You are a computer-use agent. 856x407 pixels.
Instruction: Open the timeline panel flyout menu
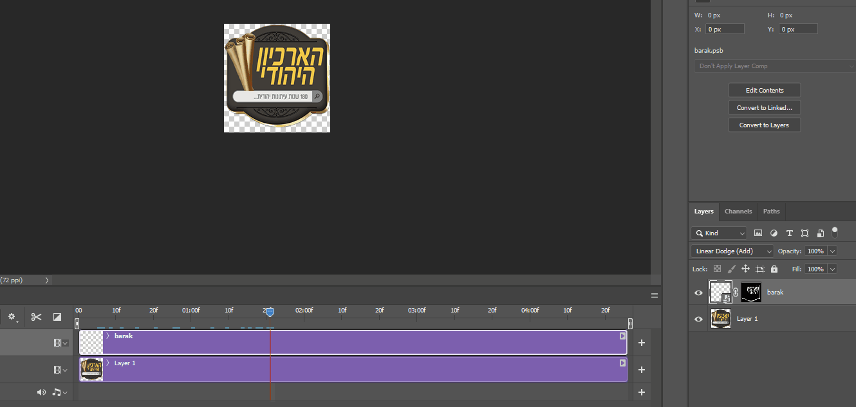tap(655, 296)
